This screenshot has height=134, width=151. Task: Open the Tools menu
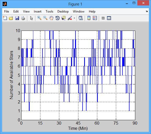click(49, 11)
